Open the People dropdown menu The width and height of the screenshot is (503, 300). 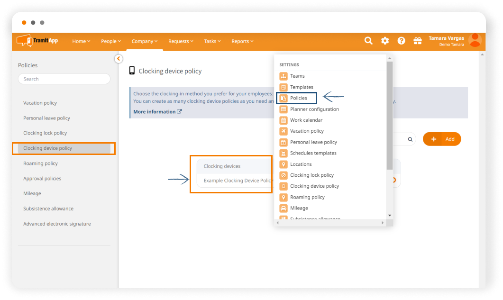pos(111,41)
